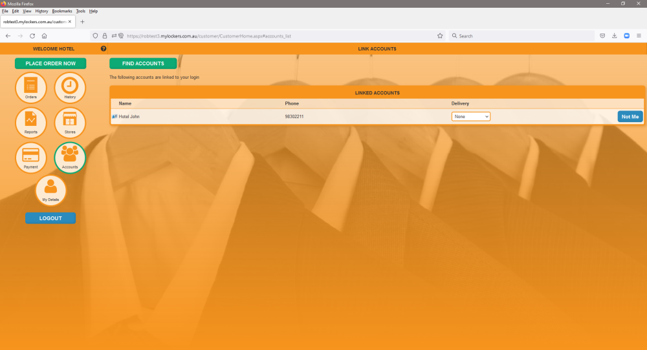The image size is (647, 350).
Task: Open the My Details person icon
Action: (x=50, y=190)
